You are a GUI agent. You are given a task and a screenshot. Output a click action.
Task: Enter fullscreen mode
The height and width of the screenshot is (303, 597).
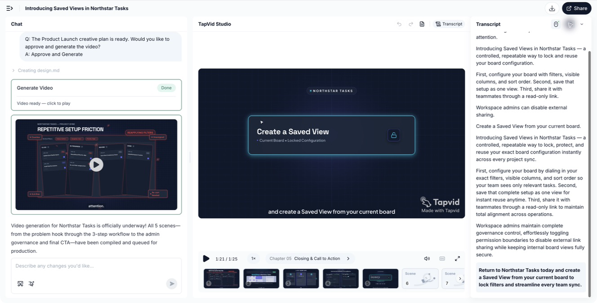pyautogui.click(x=457, y=259)
